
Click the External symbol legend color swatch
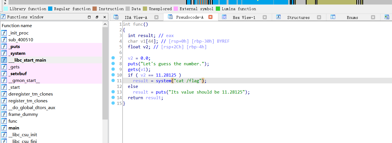(x=176, y=9)
